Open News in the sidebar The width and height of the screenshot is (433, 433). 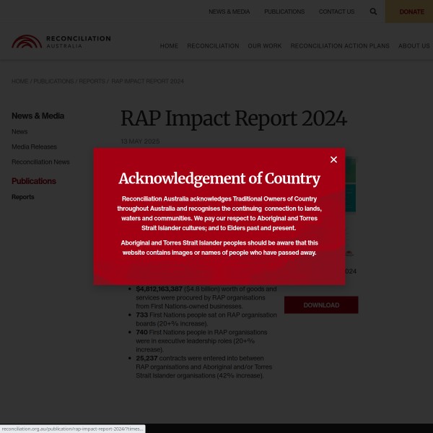coord(19,131)
